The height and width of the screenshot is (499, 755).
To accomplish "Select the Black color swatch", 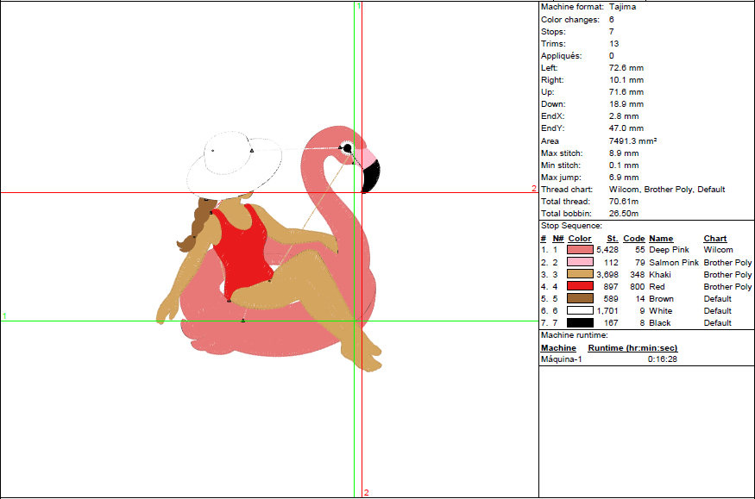I will point(581,322).
